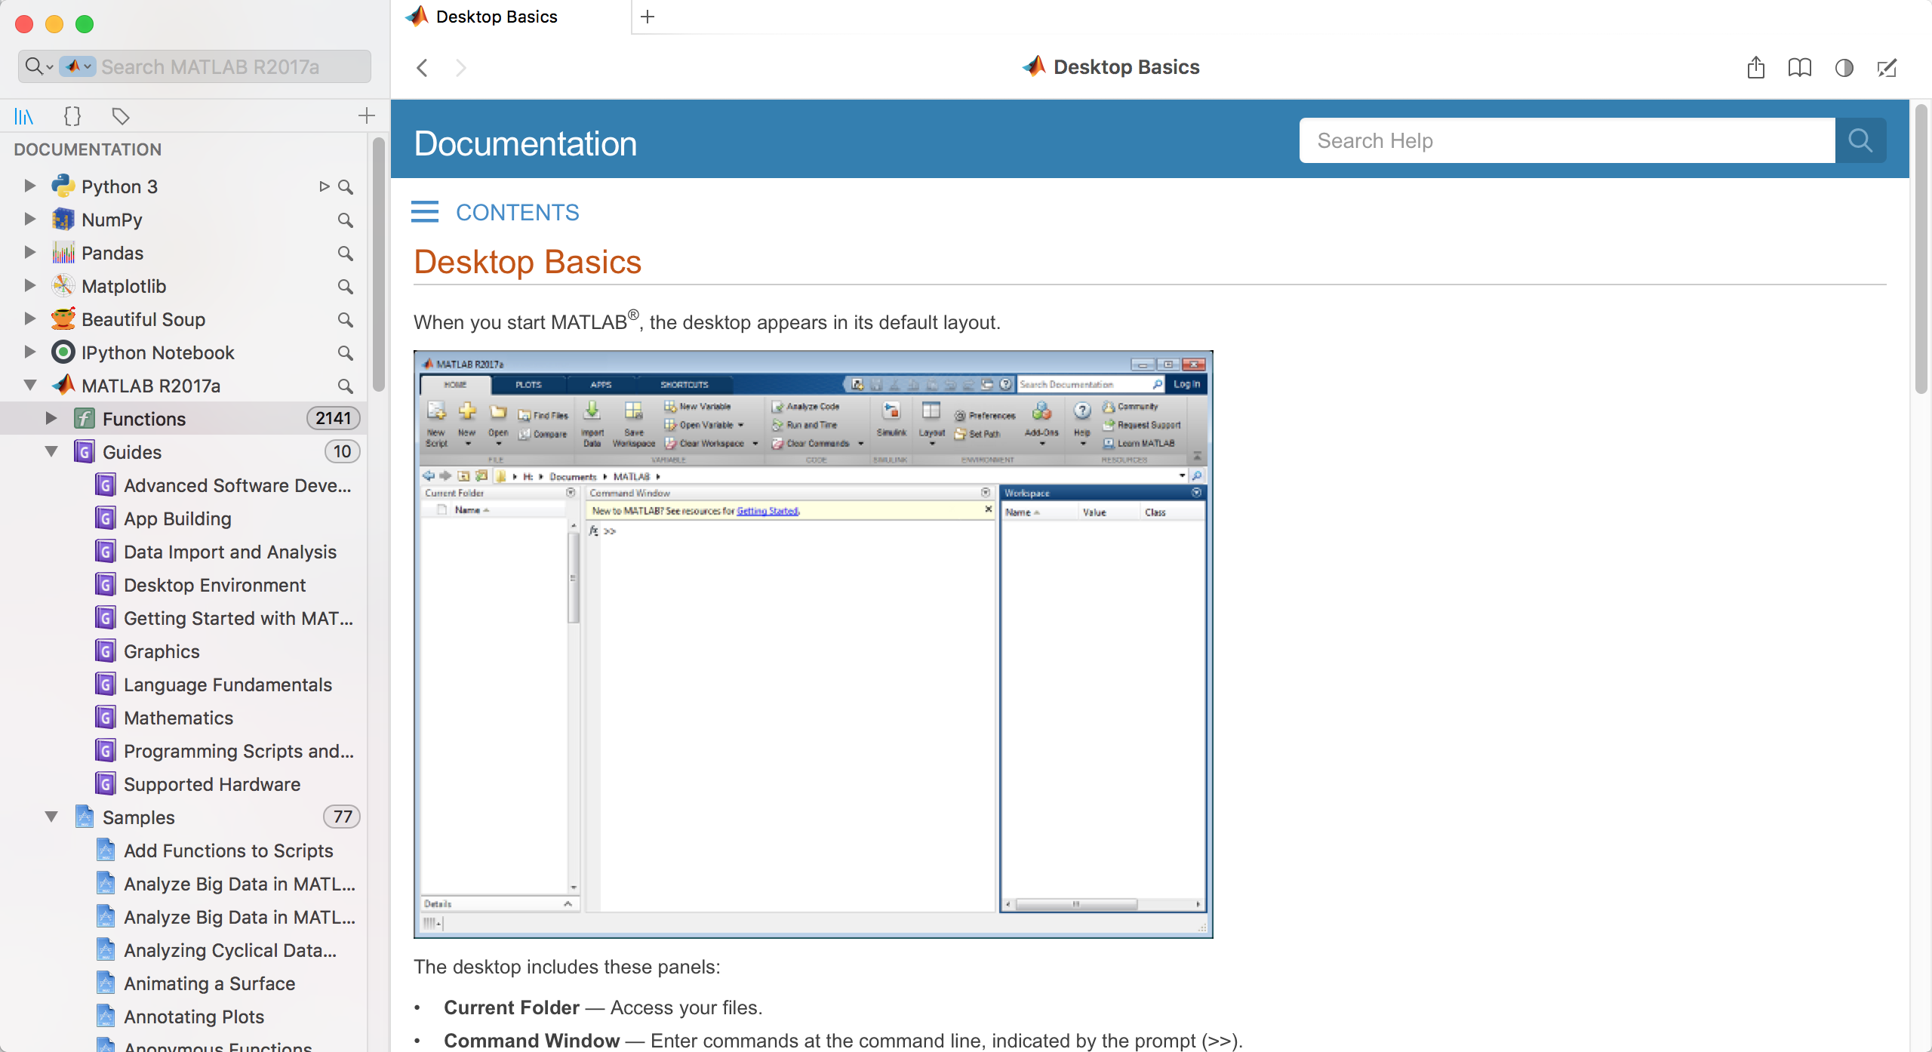Expand the Functions group
This screenshot has height=1052, width=1932.
51,419
